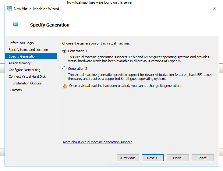Image resolution: width=223 pixels, height=171 pixels.
Task: Click the New Virtual Machine Wizard title bar text
Action: click(x=36, y=9)
